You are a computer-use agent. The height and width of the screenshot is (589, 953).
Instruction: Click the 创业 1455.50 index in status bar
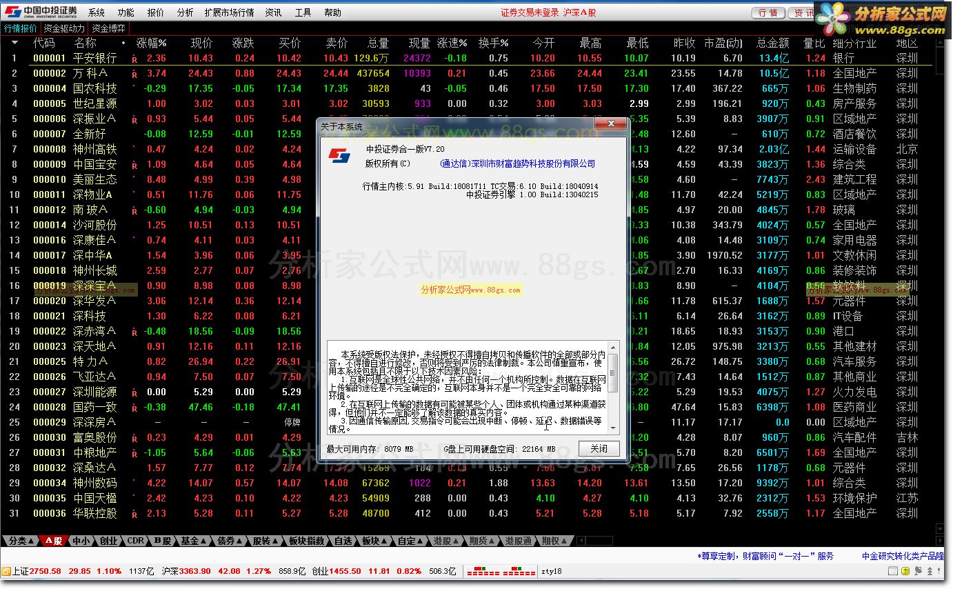pyautogui.click(x=337, y=572)
